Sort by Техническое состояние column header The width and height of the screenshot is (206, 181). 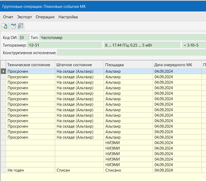pos(30,65)
